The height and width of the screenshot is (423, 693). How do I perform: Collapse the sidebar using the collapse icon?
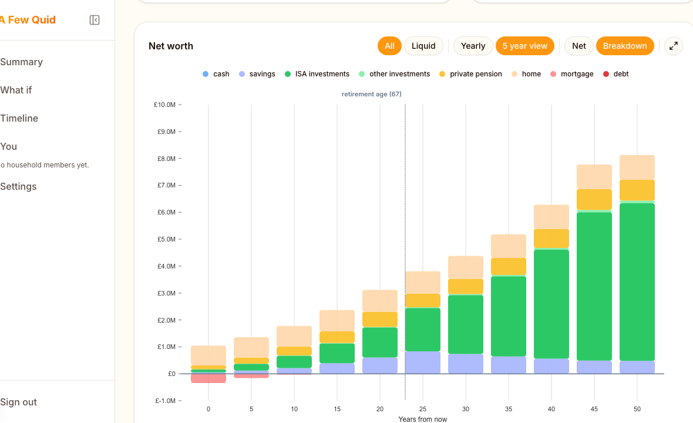point(94,19)
